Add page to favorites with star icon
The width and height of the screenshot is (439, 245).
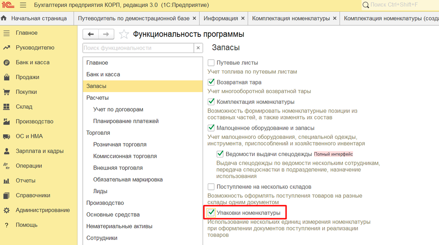tap(124, 34)
